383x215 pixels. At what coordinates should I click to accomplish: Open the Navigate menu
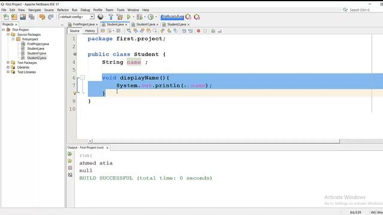[x=35, y=10]
